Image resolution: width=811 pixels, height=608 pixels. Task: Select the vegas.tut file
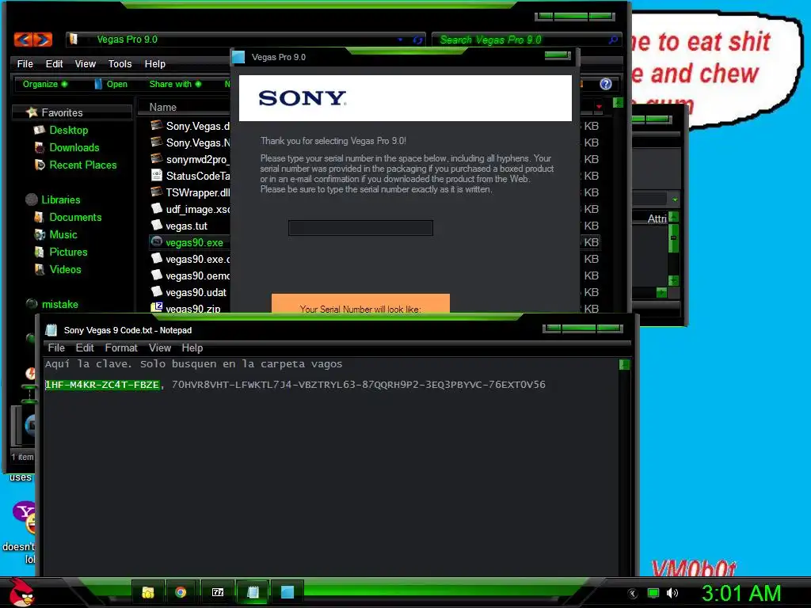187,226
